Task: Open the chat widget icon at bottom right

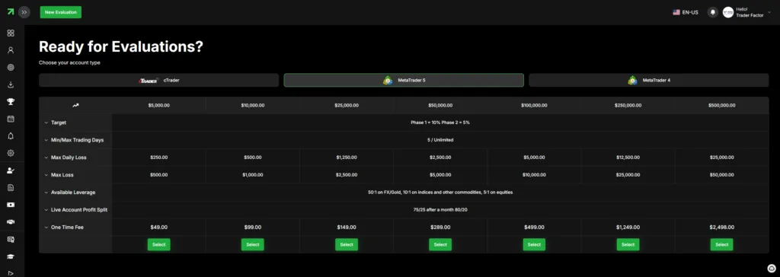Action: (x=771, y=268)
